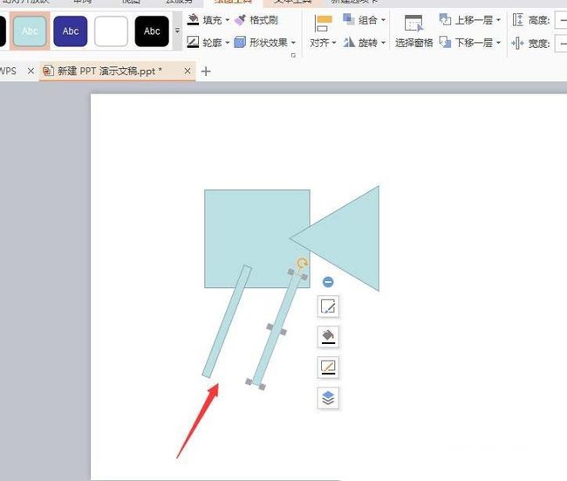The width and height of the screenshot is (567, 481).
Task: Click the selected slanted bar shape
Action: pyautogui.click(x=277, y=329)
